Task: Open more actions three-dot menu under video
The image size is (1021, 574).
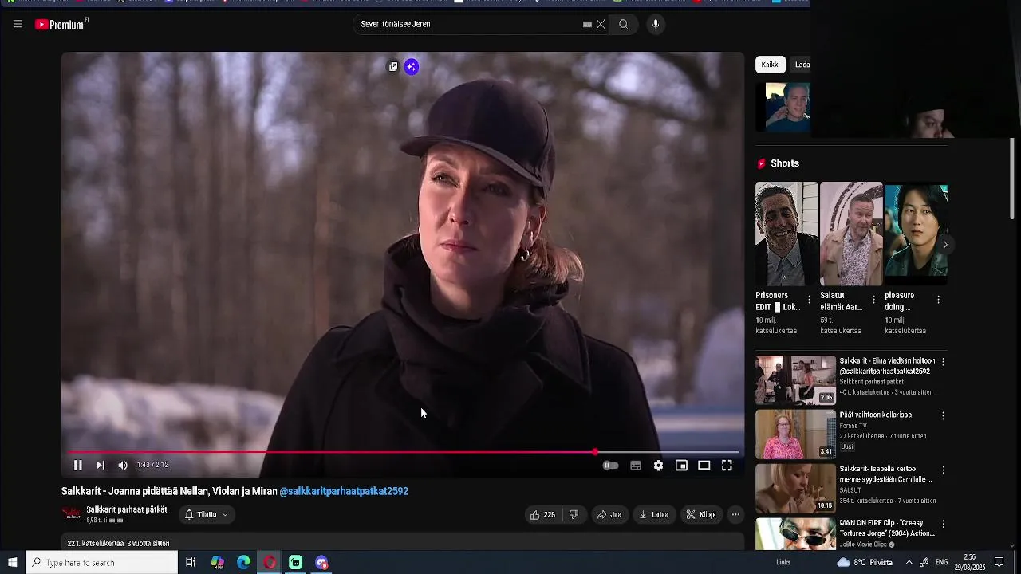Action: (735, 515)
